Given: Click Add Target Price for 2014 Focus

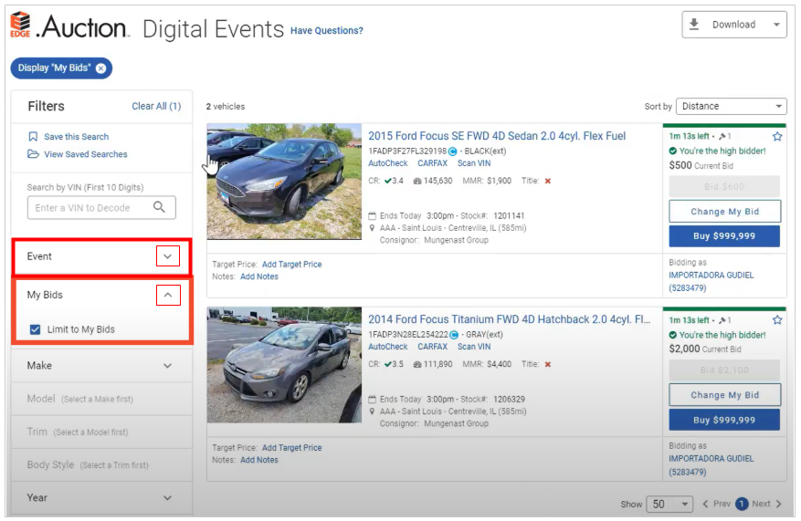Looking at the screenshot, I should pos(291,447).
